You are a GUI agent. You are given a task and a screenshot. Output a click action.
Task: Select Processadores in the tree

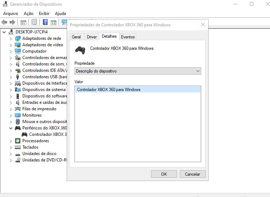[35, 141]
